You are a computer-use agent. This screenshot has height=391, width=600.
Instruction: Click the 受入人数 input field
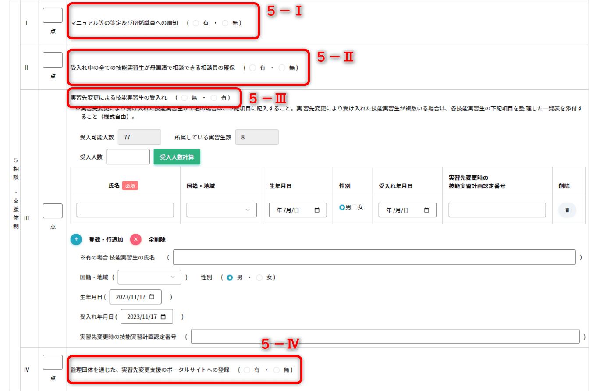click(128, 157)
